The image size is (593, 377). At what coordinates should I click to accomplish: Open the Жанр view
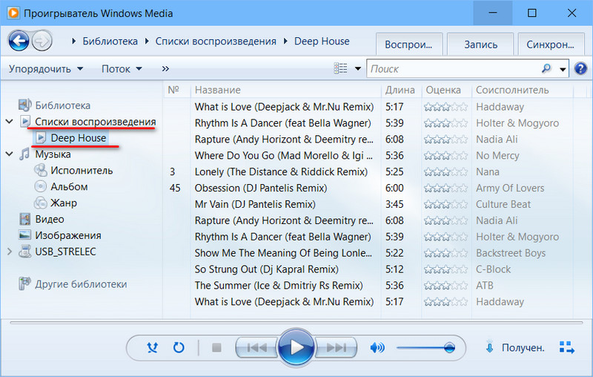coord(64,203)
